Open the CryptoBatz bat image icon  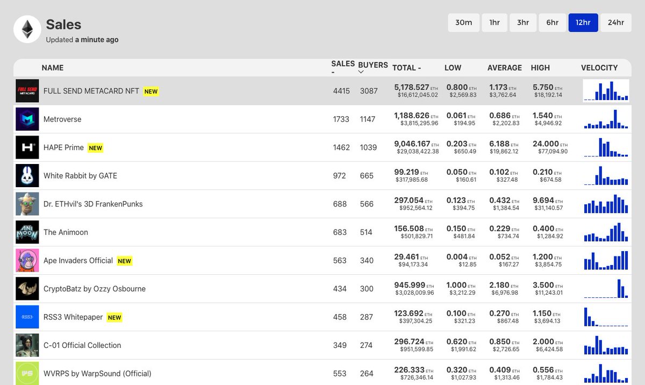[27, 289]
